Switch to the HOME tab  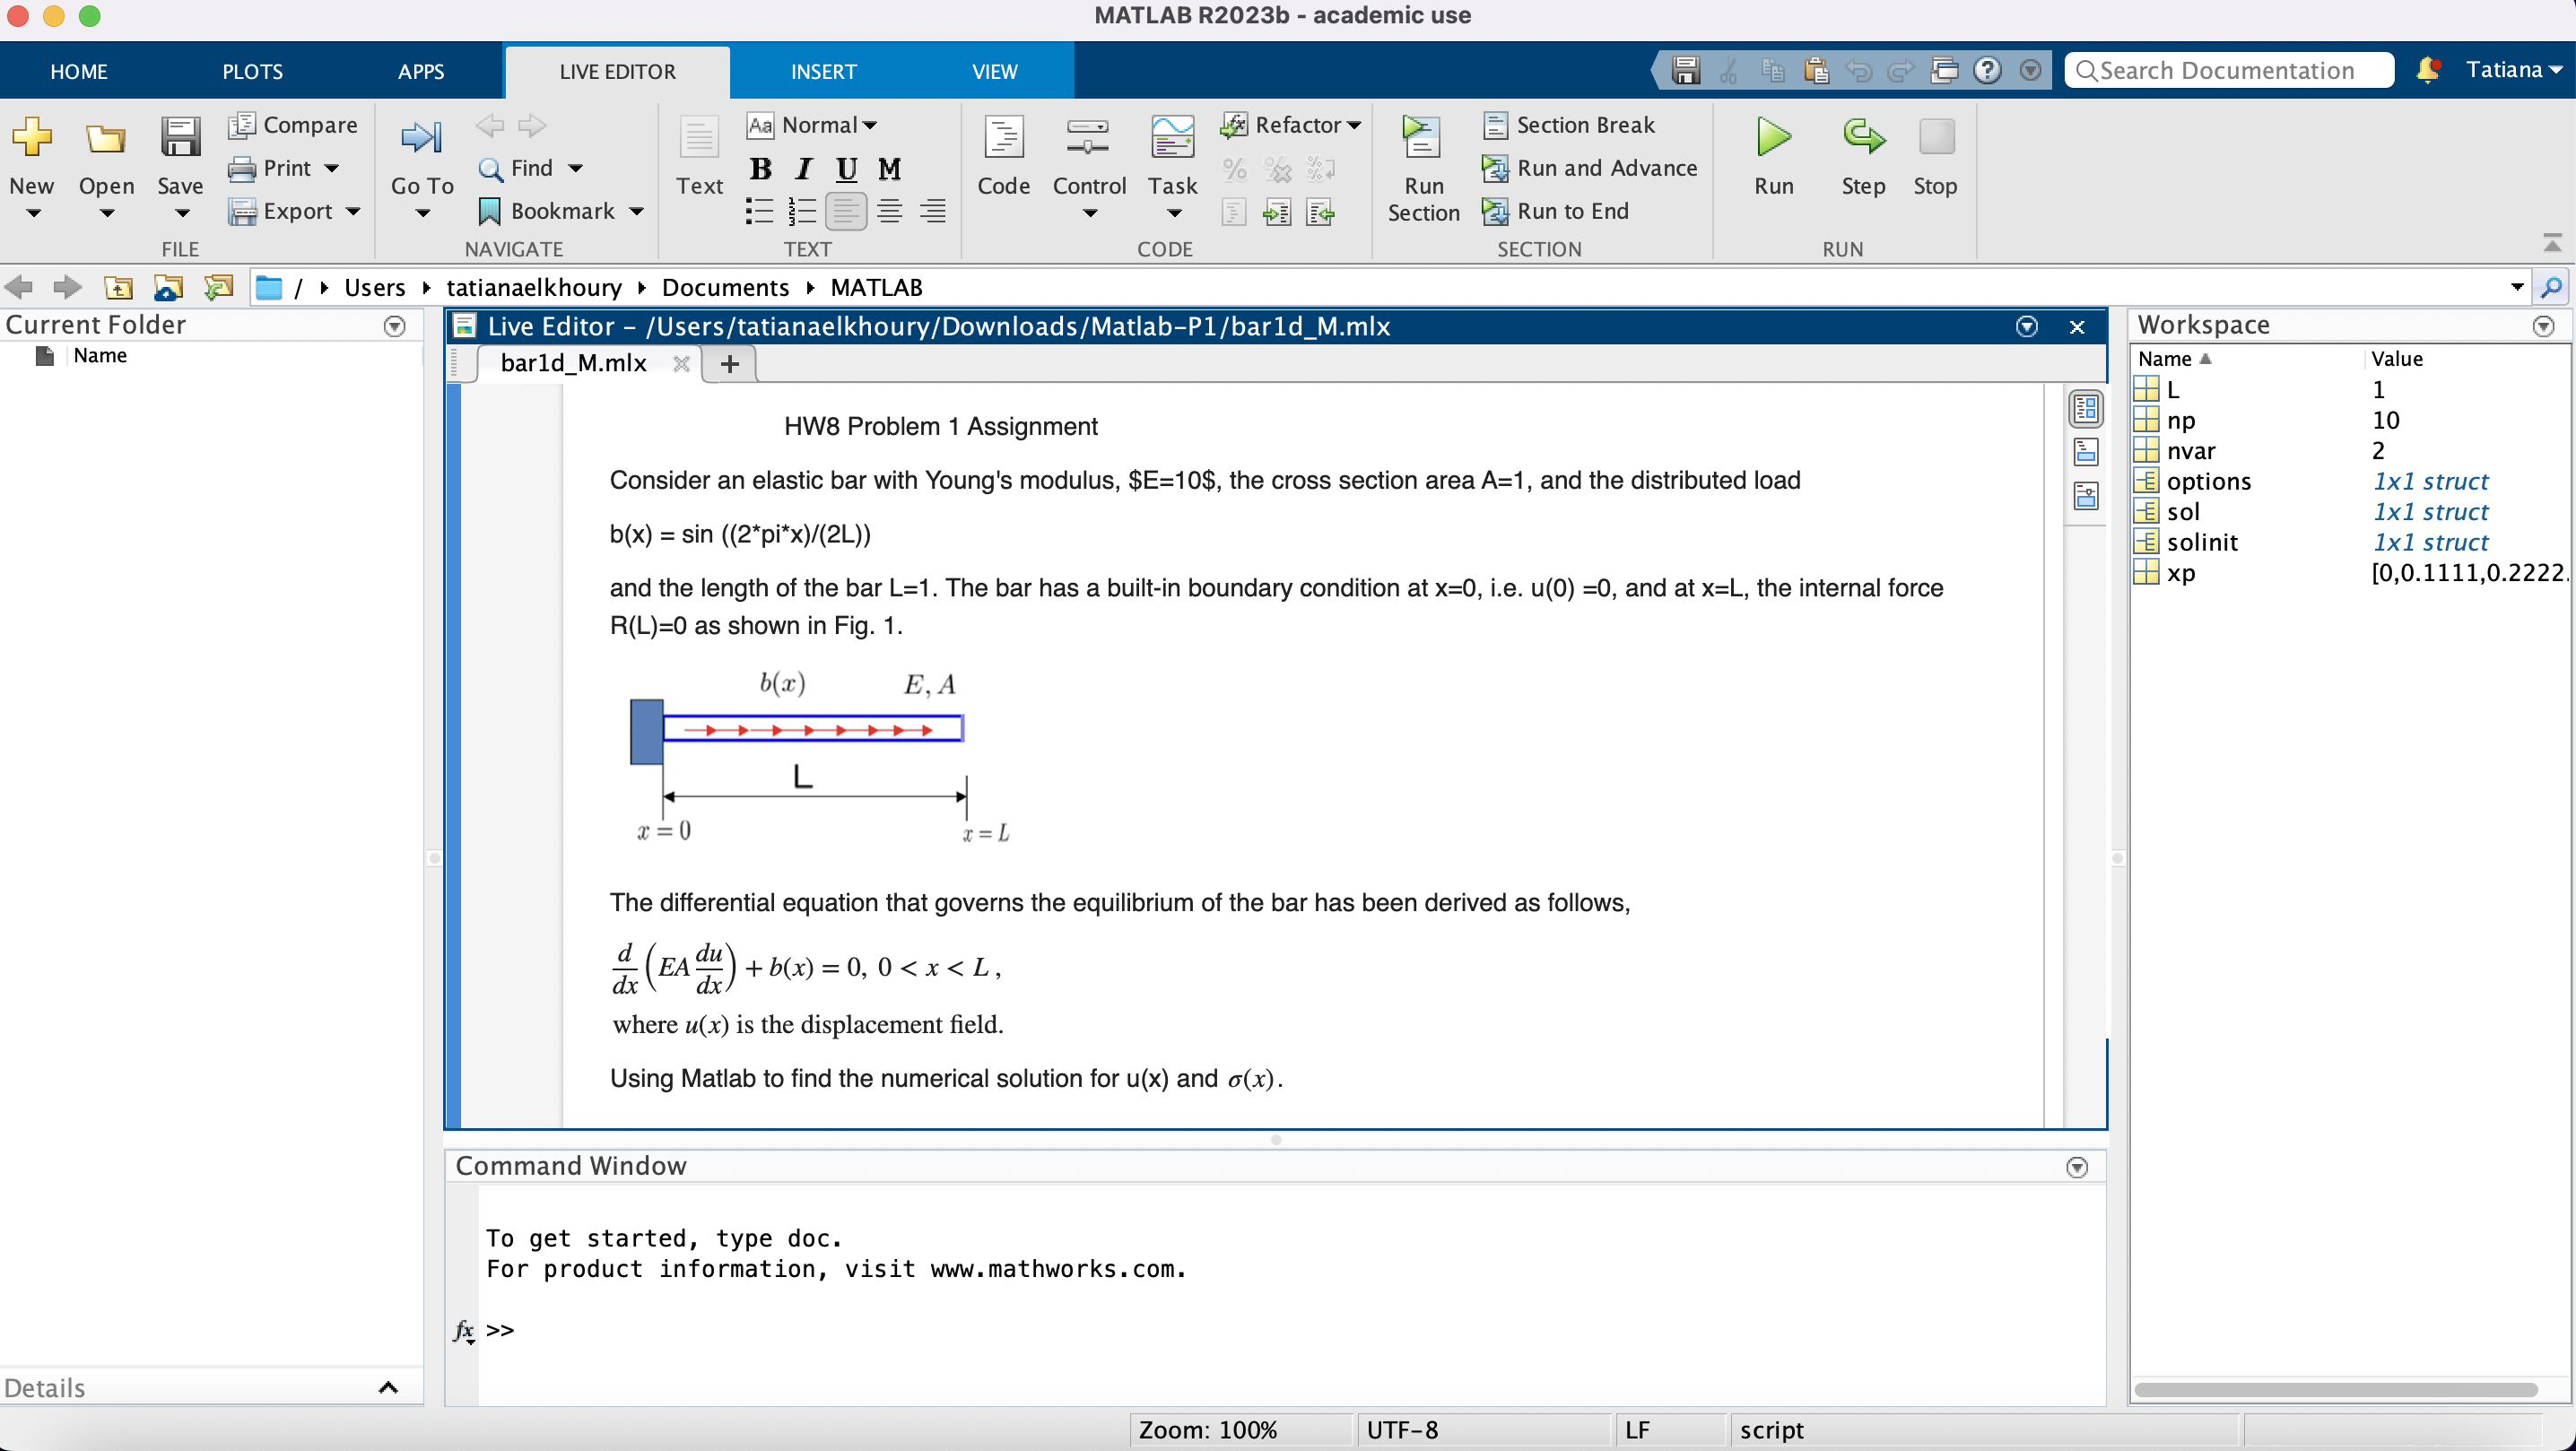coord(79,71)
